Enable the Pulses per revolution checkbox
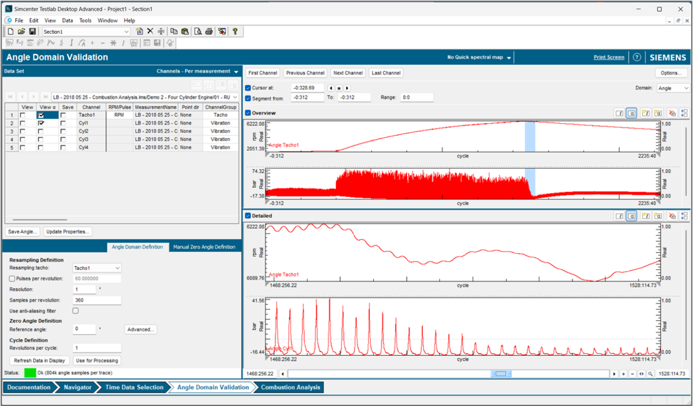 (12, 279)
